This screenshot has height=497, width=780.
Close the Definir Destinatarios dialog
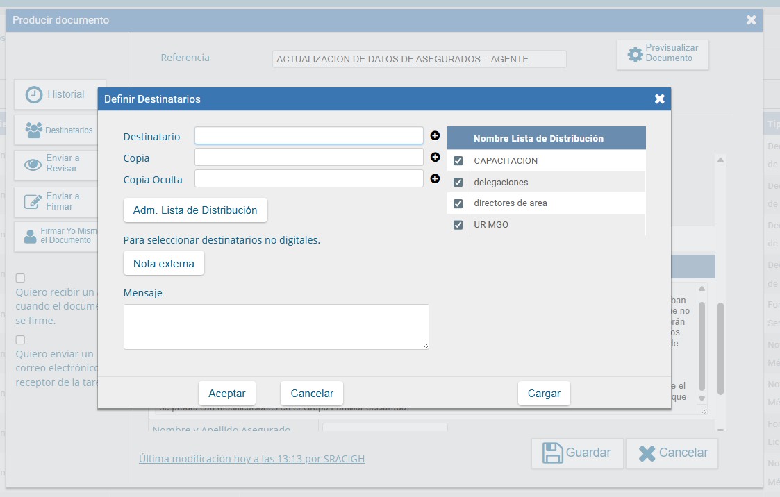coord(658,99)
